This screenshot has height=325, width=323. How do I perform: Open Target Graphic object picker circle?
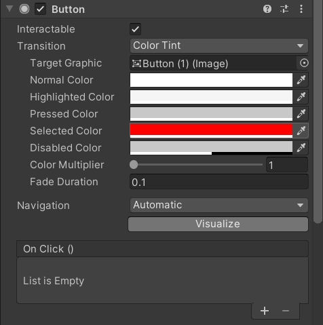point(304,63)
